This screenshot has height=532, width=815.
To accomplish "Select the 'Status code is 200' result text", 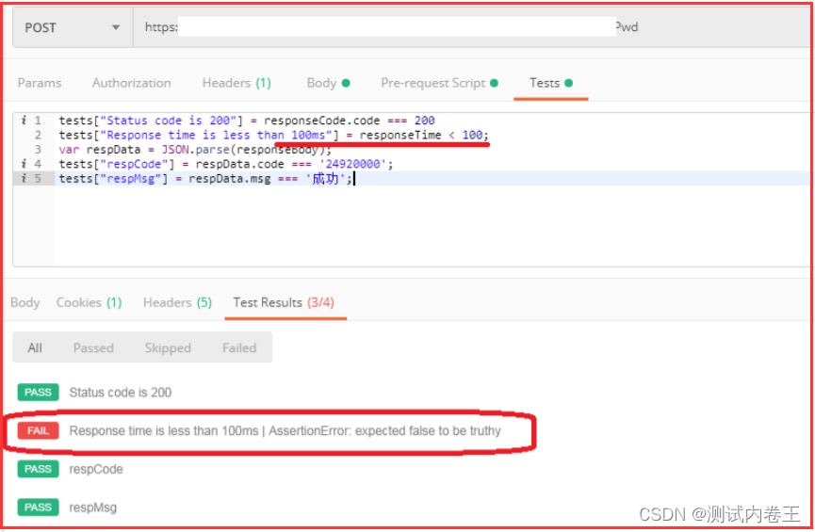I will point(120,393).
